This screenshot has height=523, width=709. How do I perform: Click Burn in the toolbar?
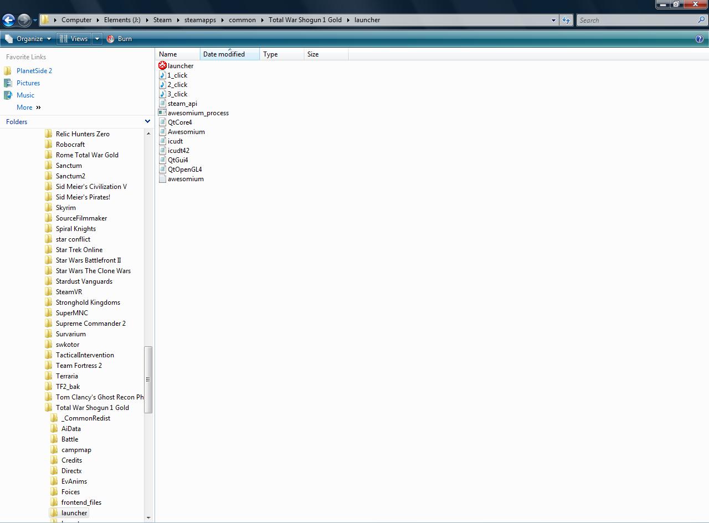pyautogui.click(x=119, y=39)
